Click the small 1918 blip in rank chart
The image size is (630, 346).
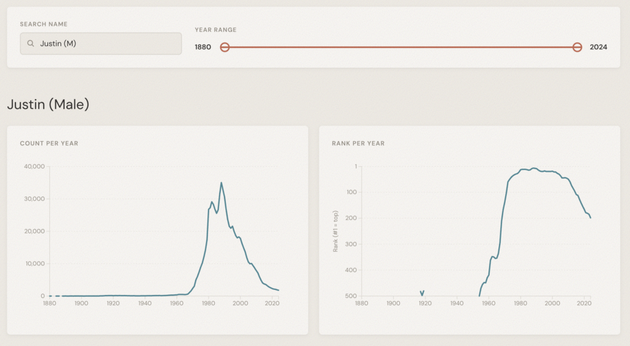click(422, 292)
